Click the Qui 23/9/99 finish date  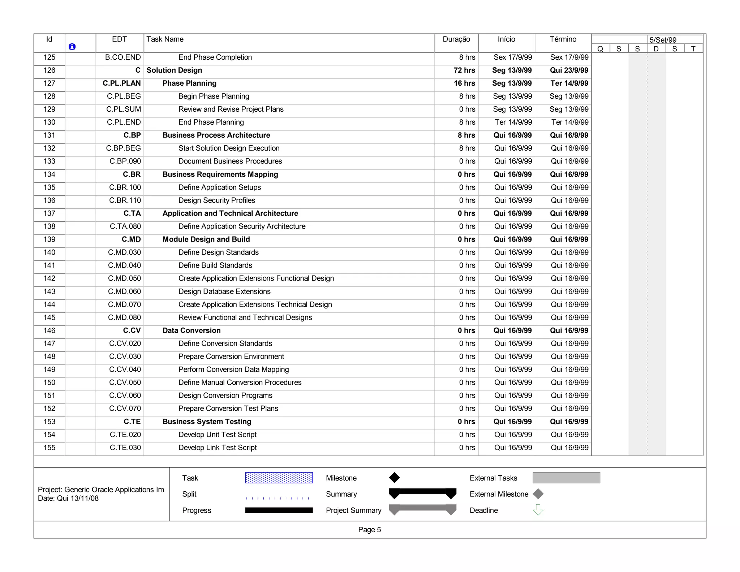569,70
